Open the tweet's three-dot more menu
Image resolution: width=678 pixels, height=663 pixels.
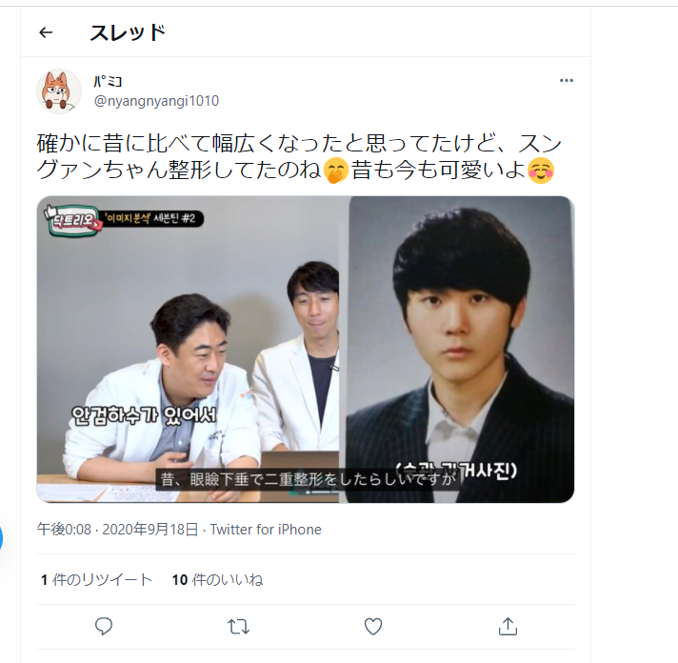[566, 80]
